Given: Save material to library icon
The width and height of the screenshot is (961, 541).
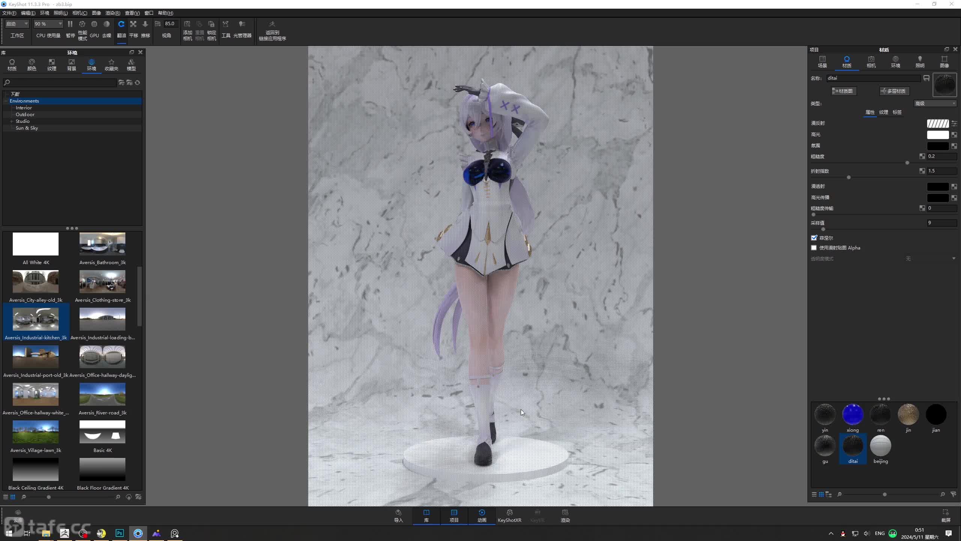Looking at the screenshot, I should coord(926,78).
